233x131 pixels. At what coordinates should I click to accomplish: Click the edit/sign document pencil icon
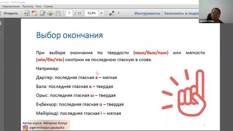click(x=43, y=13)
